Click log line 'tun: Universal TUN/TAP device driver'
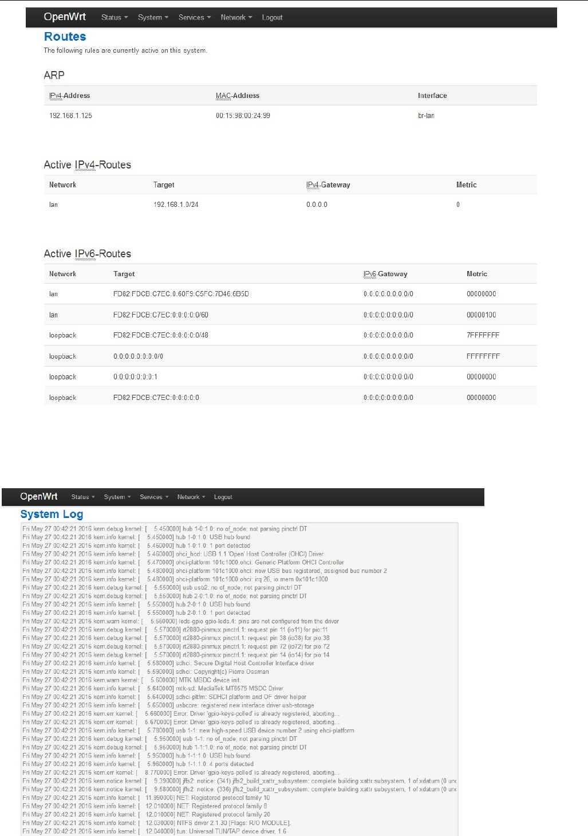Viewport: 588px width, 836px height. (x=154, y=831)
